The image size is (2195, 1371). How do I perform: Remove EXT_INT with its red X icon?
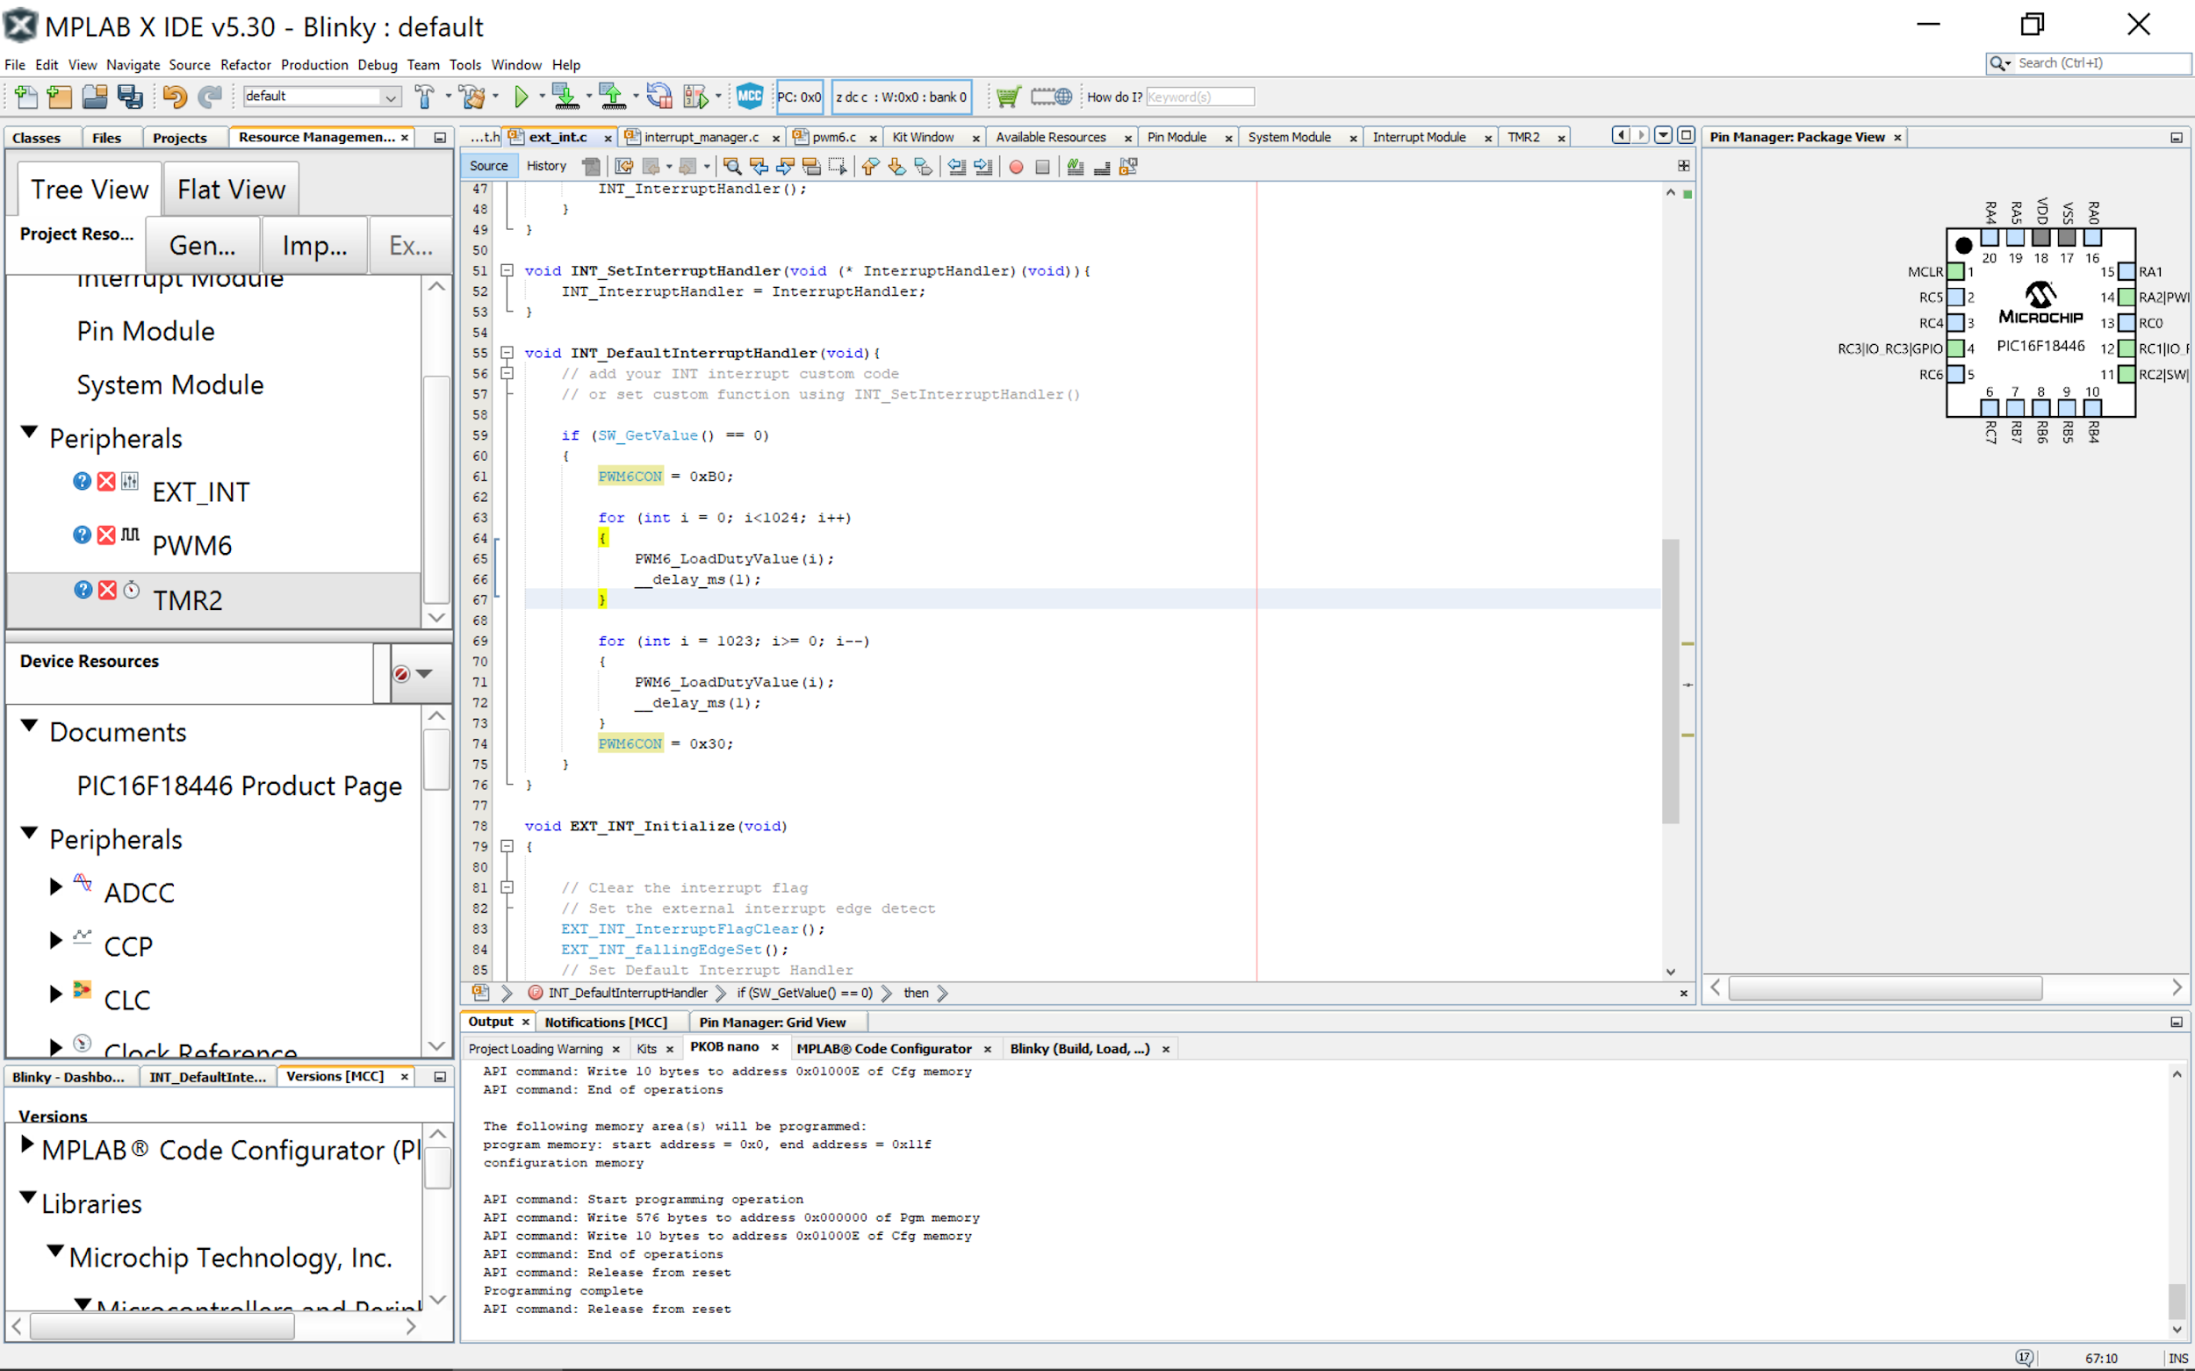point(106,481)
